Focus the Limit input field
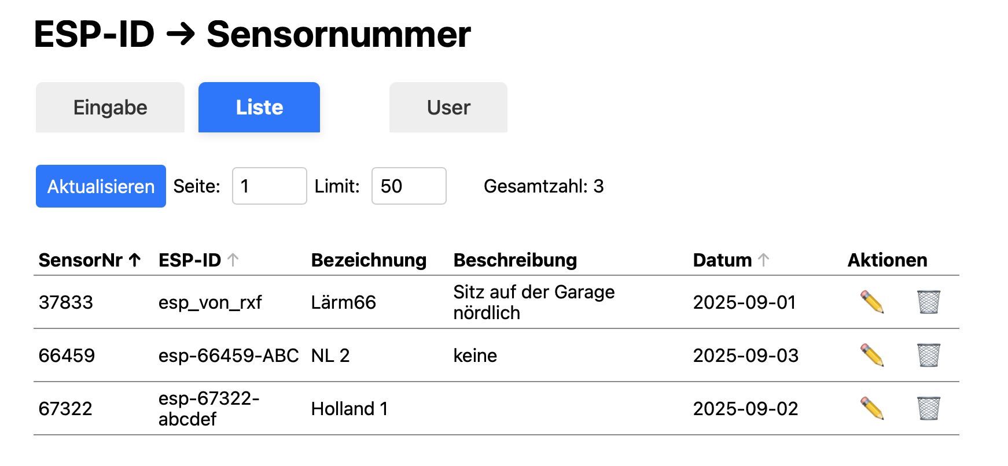 coord(409,186)
